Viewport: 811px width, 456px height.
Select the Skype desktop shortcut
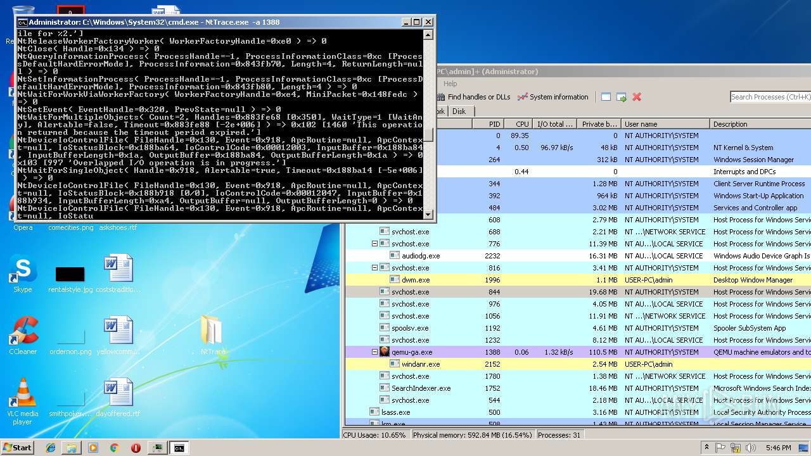click(x=23, y=274)
